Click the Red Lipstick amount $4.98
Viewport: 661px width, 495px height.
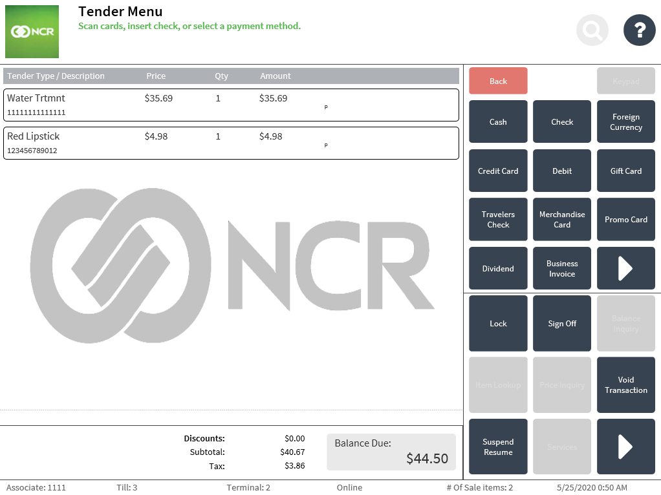270,136
